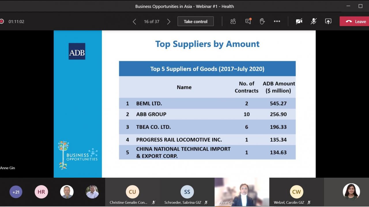Unmute the microphone
This screenshot has height=207, width=369.
point(314,21)
